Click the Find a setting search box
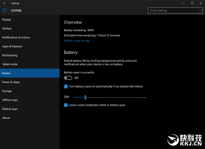The image size is (205, 149). pos(175,10)
